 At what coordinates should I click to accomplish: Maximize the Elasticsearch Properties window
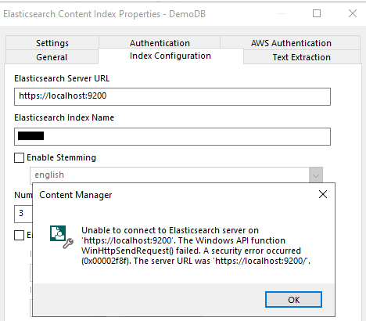coord(317,13)
